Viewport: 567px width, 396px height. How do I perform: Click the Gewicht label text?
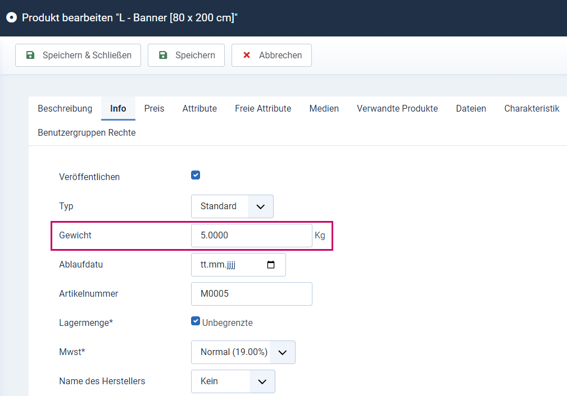pyautogui.click(x=75, y=236)
